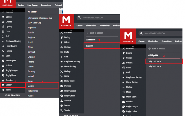185x116 pixels.
Task: Click the Tennis racket icon in the first panel
Action: [3, 90]
